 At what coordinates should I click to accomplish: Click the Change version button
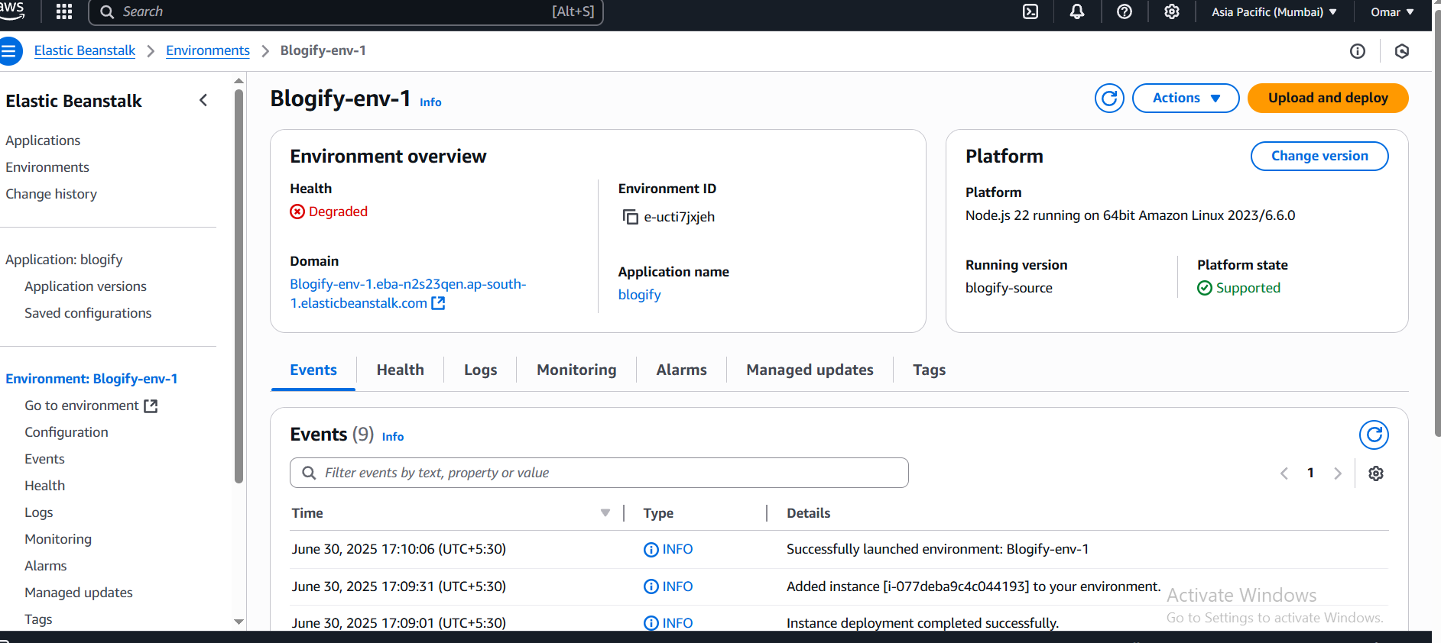click(x=1319, y=156)
